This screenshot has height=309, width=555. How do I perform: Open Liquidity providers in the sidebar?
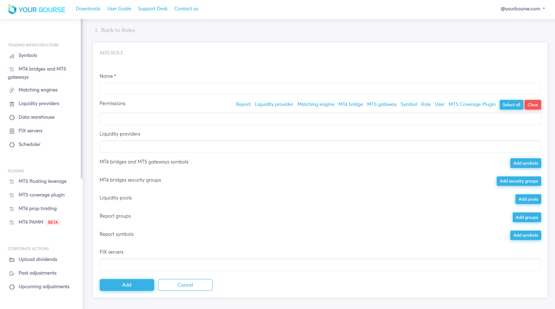tap(39, 104)
